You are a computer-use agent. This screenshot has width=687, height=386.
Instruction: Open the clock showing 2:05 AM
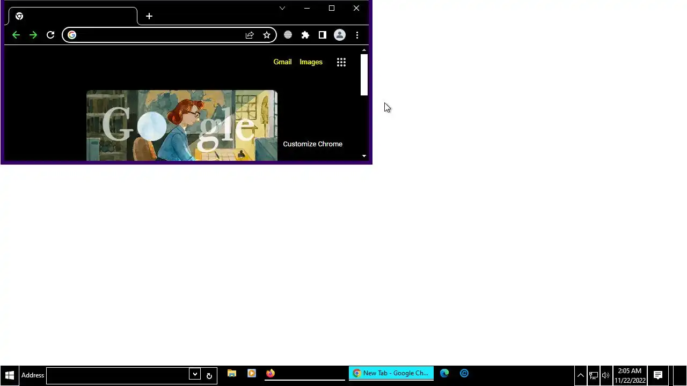click(x=630, y=375)
